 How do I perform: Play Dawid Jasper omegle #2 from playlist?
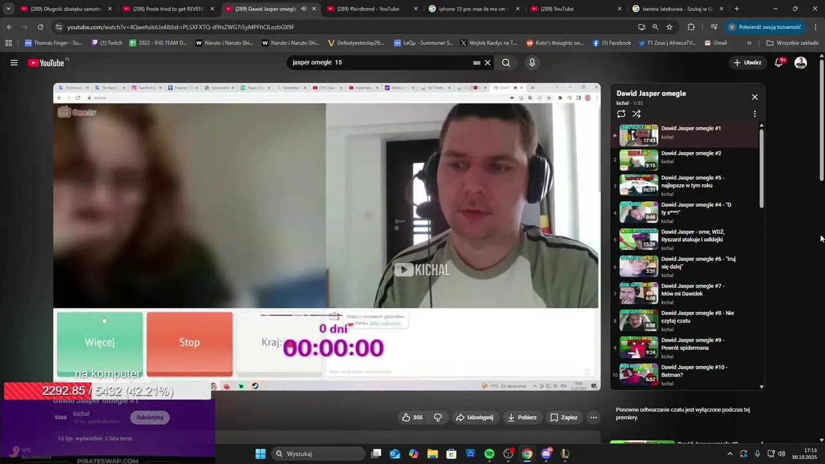pyautogui.click(x=686, y=159)
